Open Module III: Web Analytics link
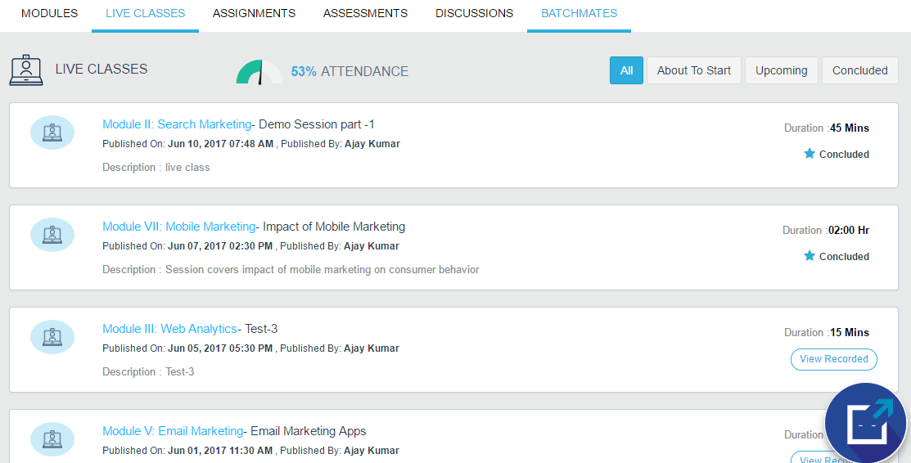Image resolution: width=911 pixels, height=463 pixels. click(x=169, y=329)
